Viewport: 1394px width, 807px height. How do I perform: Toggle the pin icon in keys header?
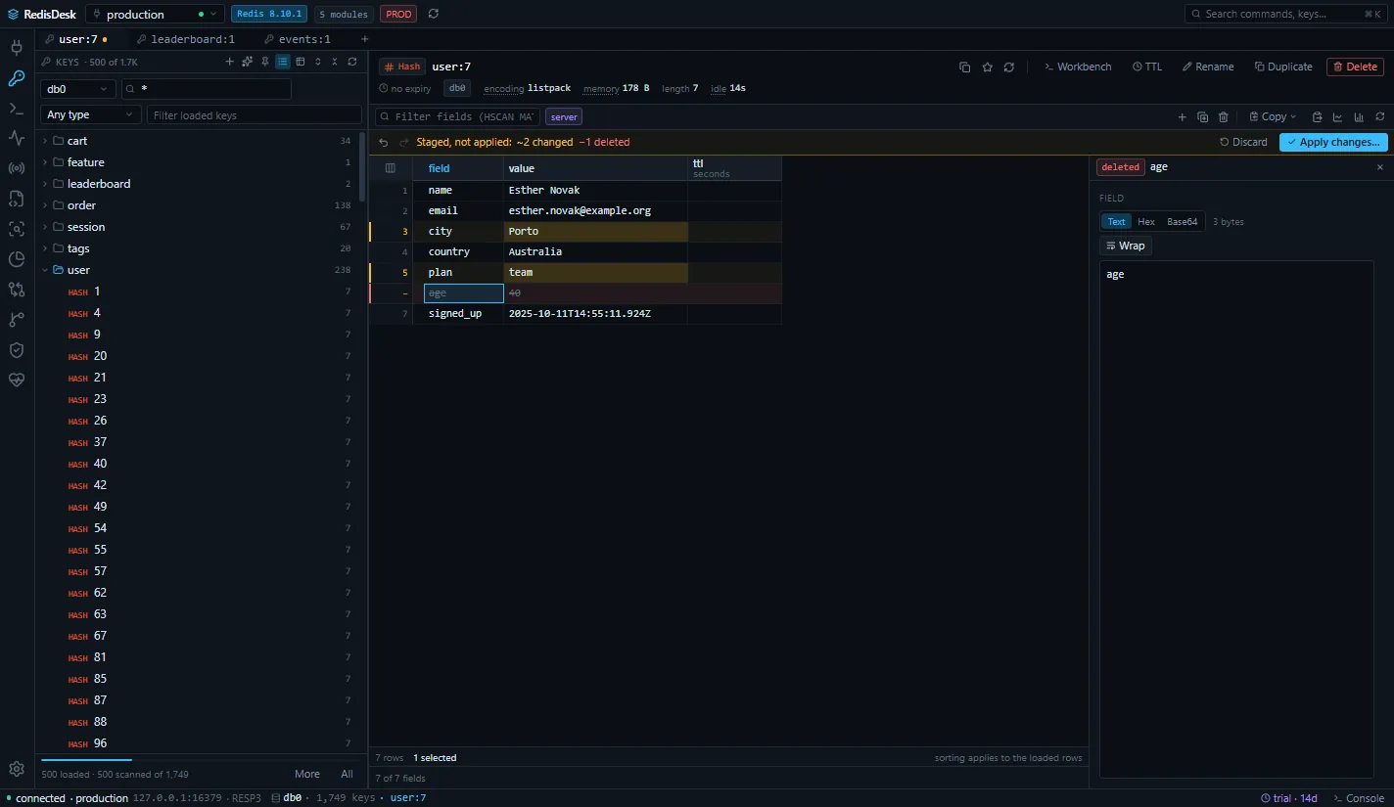265,62
